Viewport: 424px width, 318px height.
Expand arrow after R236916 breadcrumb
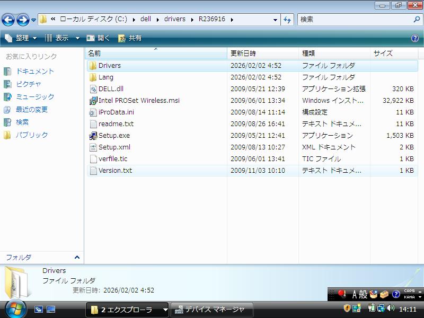click(x=232, y=20)
